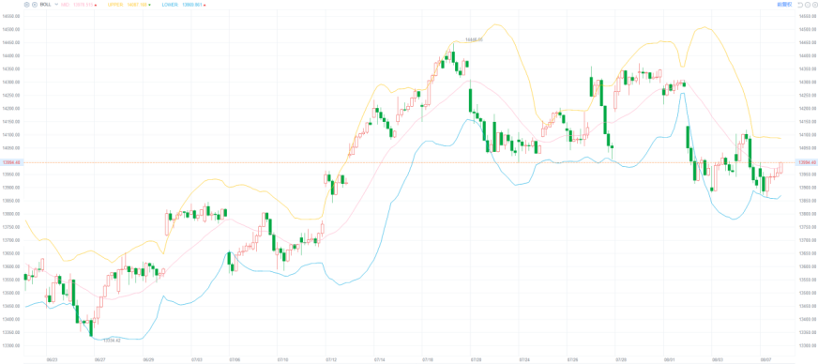
Task: Click the 07/18 date on time axis
Action: coord(428,360)
